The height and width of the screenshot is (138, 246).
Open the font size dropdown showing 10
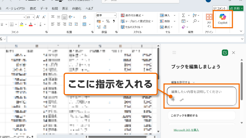coord(33,17)
